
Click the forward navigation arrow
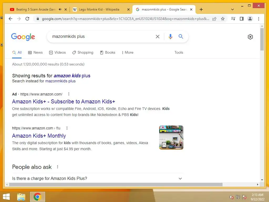(x=19, y=19)
